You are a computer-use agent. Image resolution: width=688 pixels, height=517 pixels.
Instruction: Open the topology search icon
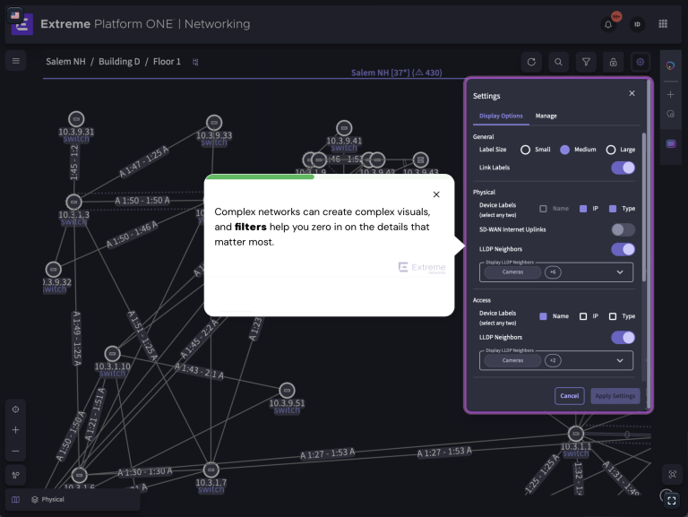558,62
